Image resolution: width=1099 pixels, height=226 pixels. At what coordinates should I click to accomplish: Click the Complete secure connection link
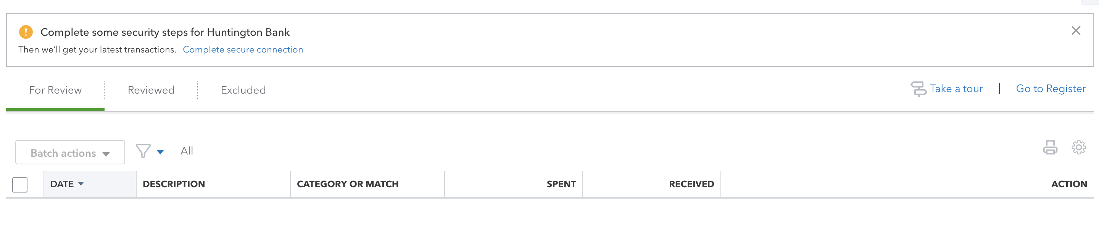(243, 50)
